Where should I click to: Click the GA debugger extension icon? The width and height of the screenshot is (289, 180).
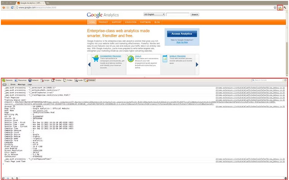(x=280, y=8)
